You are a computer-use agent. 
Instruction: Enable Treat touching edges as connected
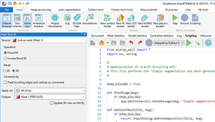[6, 82]
